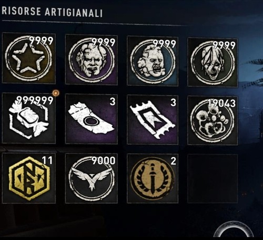Select the paw print resource 19043
Image resolution: width=263 pixels, height=240 pixels.
tap(213, 121)
